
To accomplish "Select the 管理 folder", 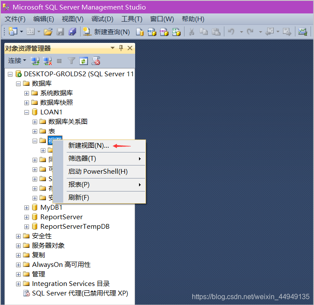I will 39,274.
